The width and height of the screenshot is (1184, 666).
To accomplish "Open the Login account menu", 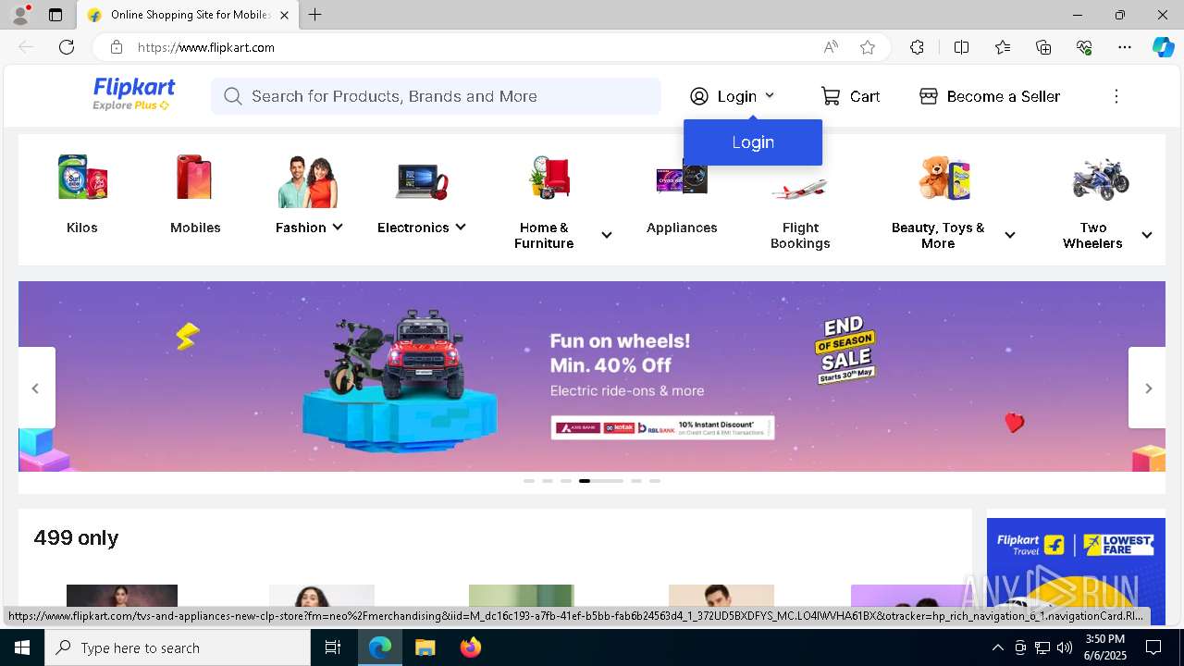I will 732,96.
